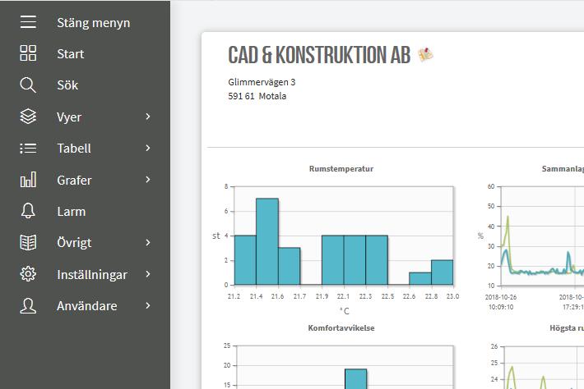Screen dimensions: 584x389
Task: Select the Tabell menu label
Action: [74, 149]
